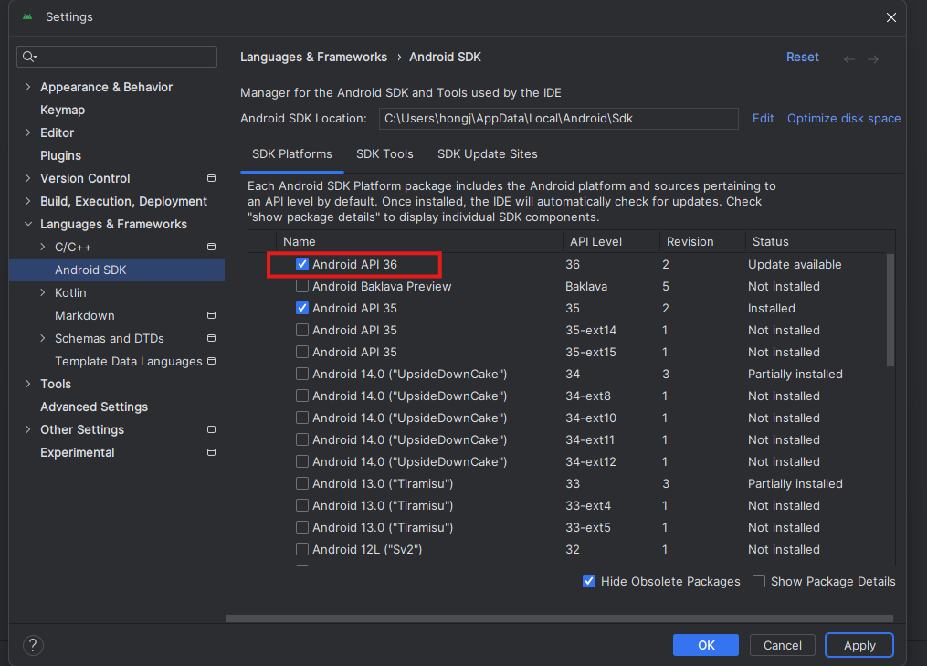Expand the Kotlin subsection
Viewport: 927px width, 666px height.
click(x=43, y=292)
